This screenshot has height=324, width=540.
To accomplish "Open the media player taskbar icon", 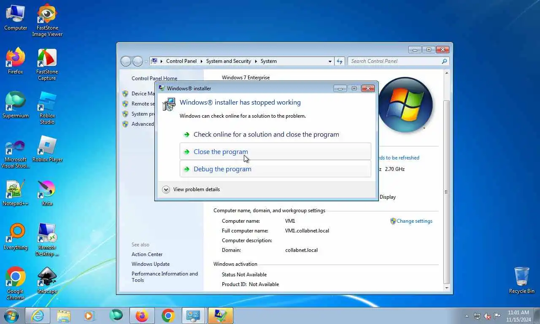I will coord(89,316).
